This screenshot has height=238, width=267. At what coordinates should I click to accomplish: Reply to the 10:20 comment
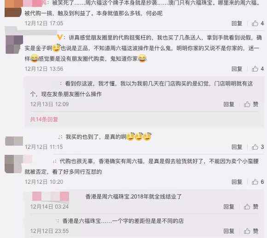pos(237,182)
